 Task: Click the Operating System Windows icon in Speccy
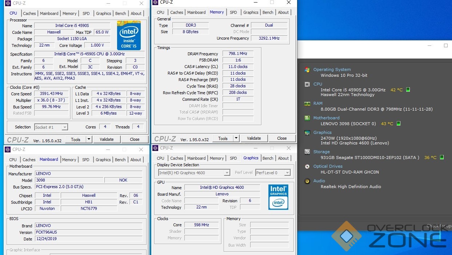click(307, 69)
